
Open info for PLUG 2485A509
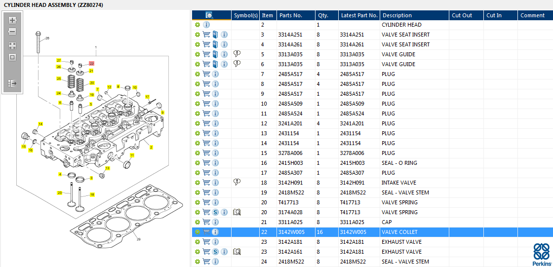tap(215, 104)
